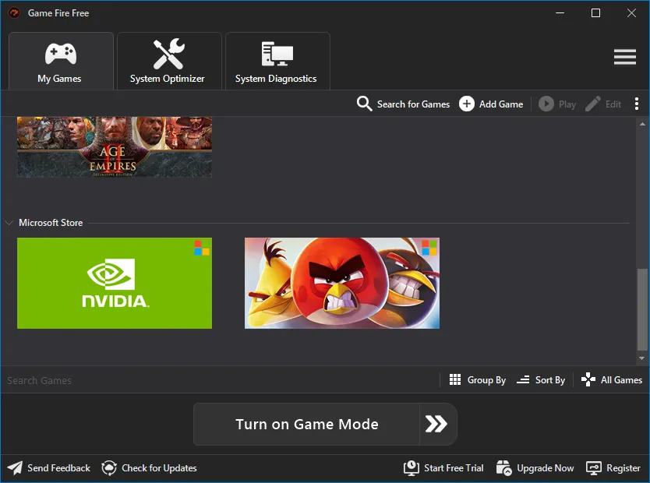Screen dimensions: 650x483
Task: Click the Sort By lines icon
Action: click(523, 379)
